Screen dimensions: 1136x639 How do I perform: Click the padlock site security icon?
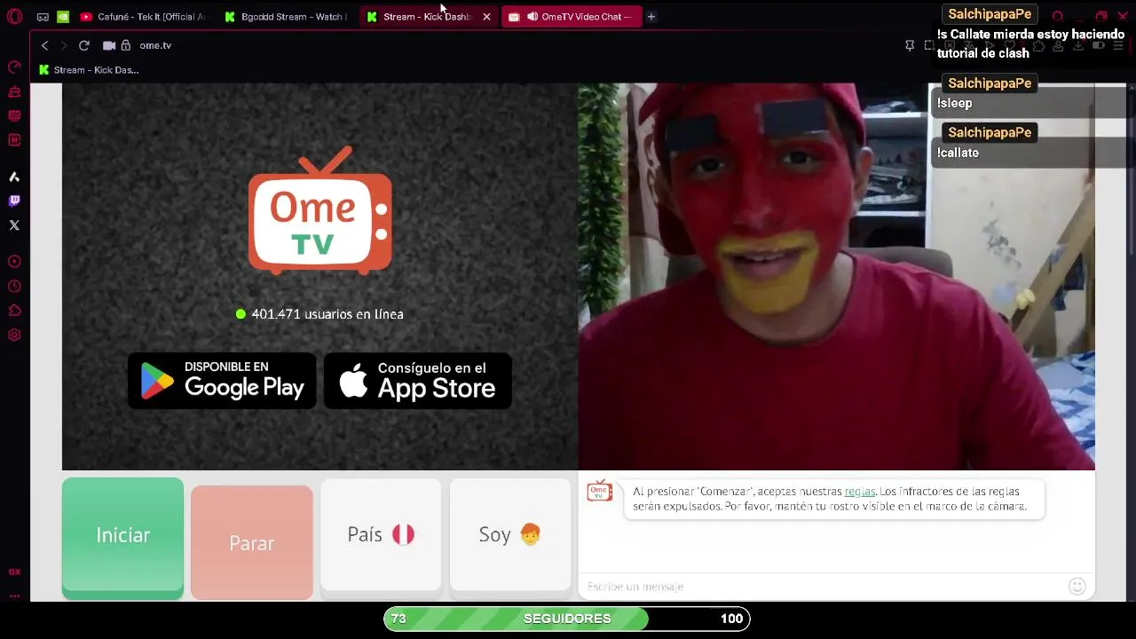pyautogui.click(x=126, y=45)
